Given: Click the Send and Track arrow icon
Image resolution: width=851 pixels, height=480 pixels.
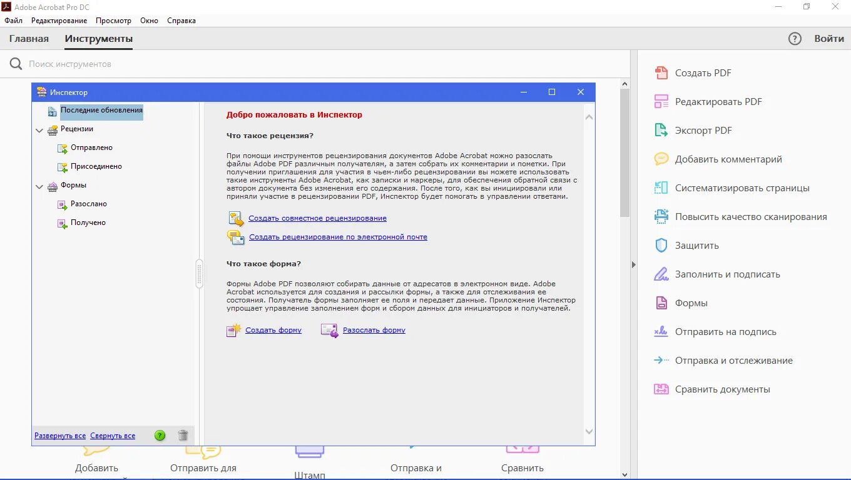Looking at the screenshot, I should [661, 361].
